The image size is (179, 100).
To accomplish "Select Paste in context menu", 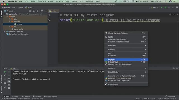I will (126, 37).
